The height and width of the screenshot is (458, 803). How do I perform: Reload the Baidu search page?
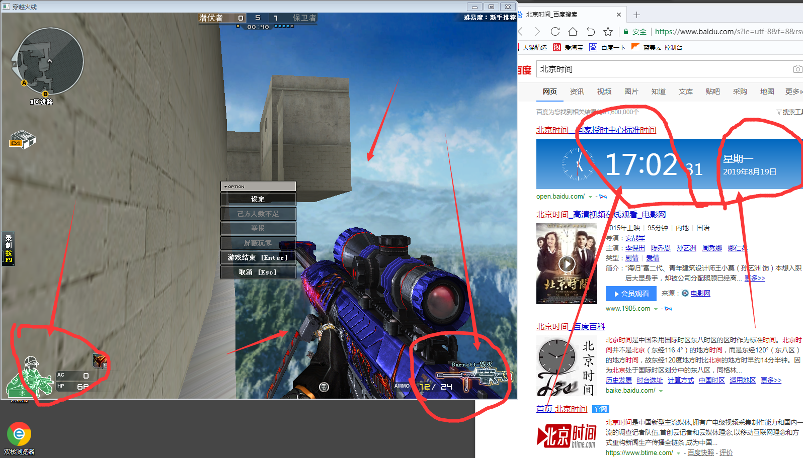(555, 32)
